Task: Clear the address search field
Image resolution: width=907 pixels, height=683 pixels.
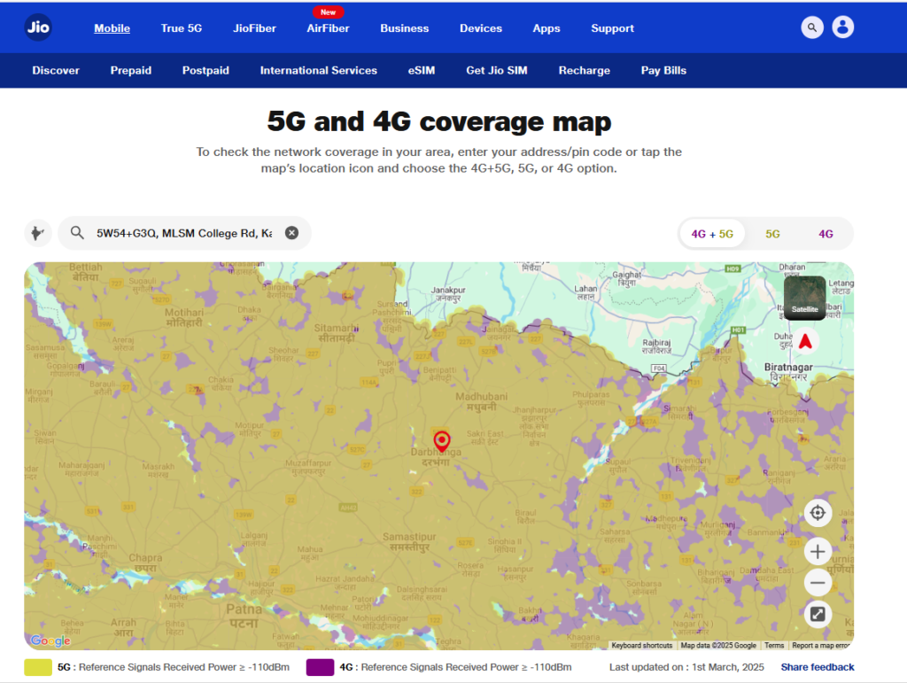Action: point(291,232)
